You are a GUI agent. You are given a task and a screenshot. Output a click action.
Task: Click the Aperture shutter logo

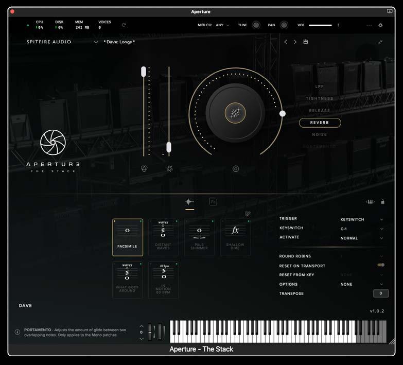click(x=53, y=143)
